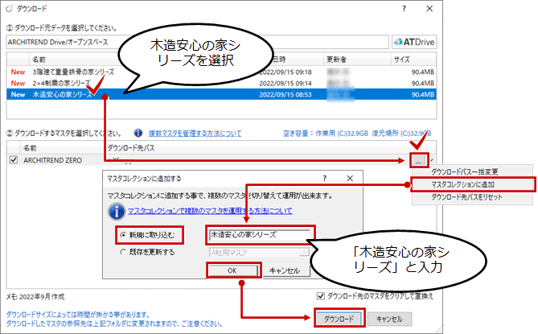
Task: Click the ... browse button for download path
Action: (x=419, y=160)
